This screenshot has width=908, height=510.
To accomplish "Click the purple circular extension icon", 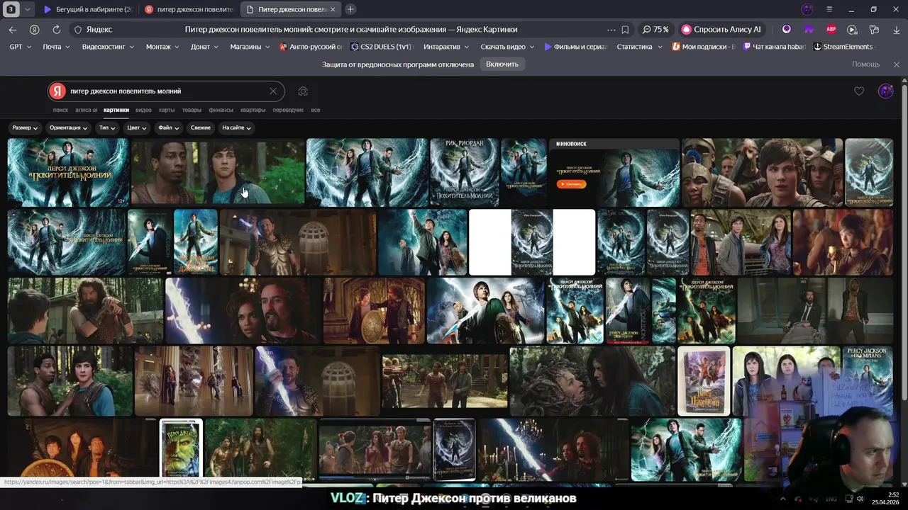I will (787, 30).
